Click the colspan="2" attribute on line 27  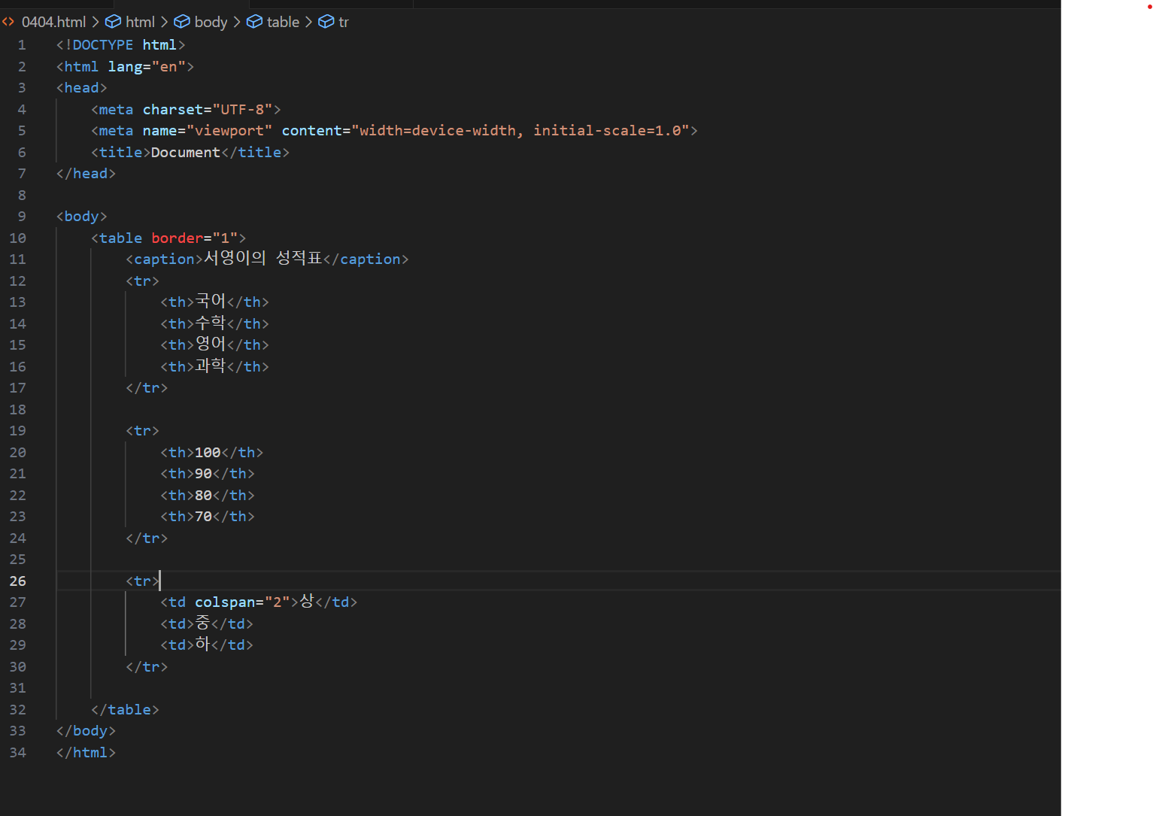pos(242,602)
